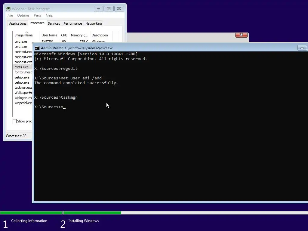Toggle the Show processes checkbox

tap(14, 121)
